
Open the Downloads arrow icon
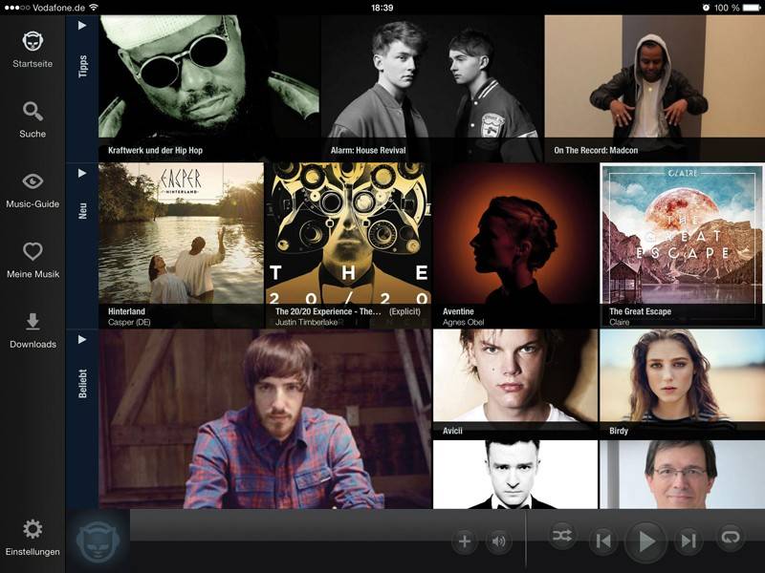click(x=33, y=322)
